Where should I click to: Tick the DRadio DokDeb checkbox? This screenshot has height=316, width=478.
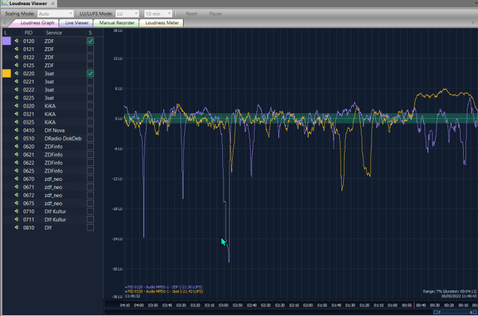point(90,138)
